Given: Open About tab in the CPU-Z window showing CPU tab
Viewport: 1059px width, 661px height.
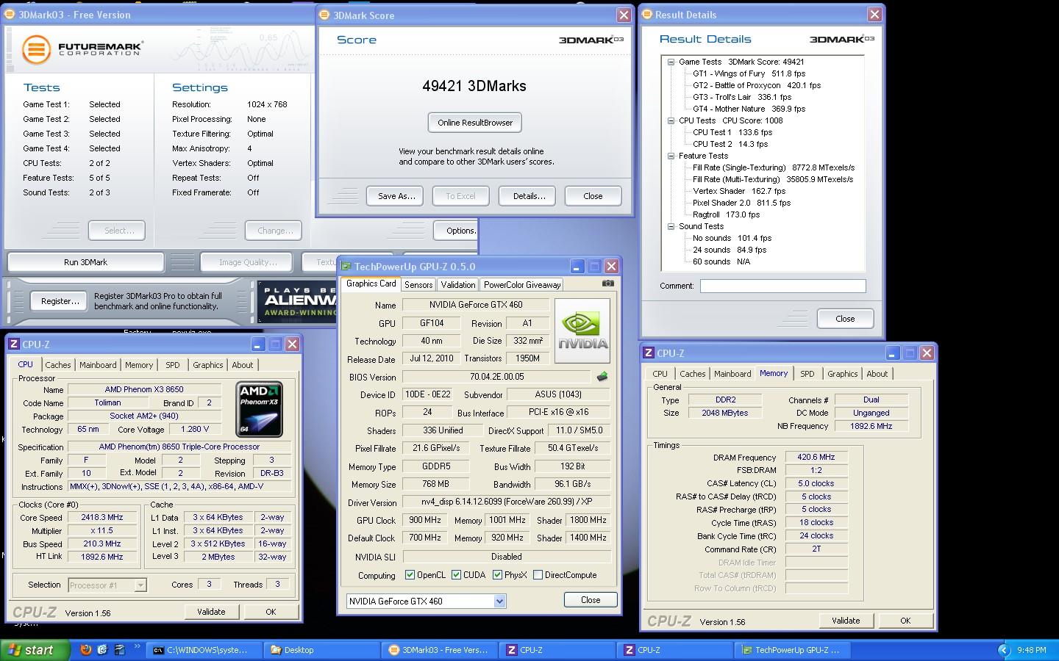Looking at the screenshot, I should click(243, 365).
